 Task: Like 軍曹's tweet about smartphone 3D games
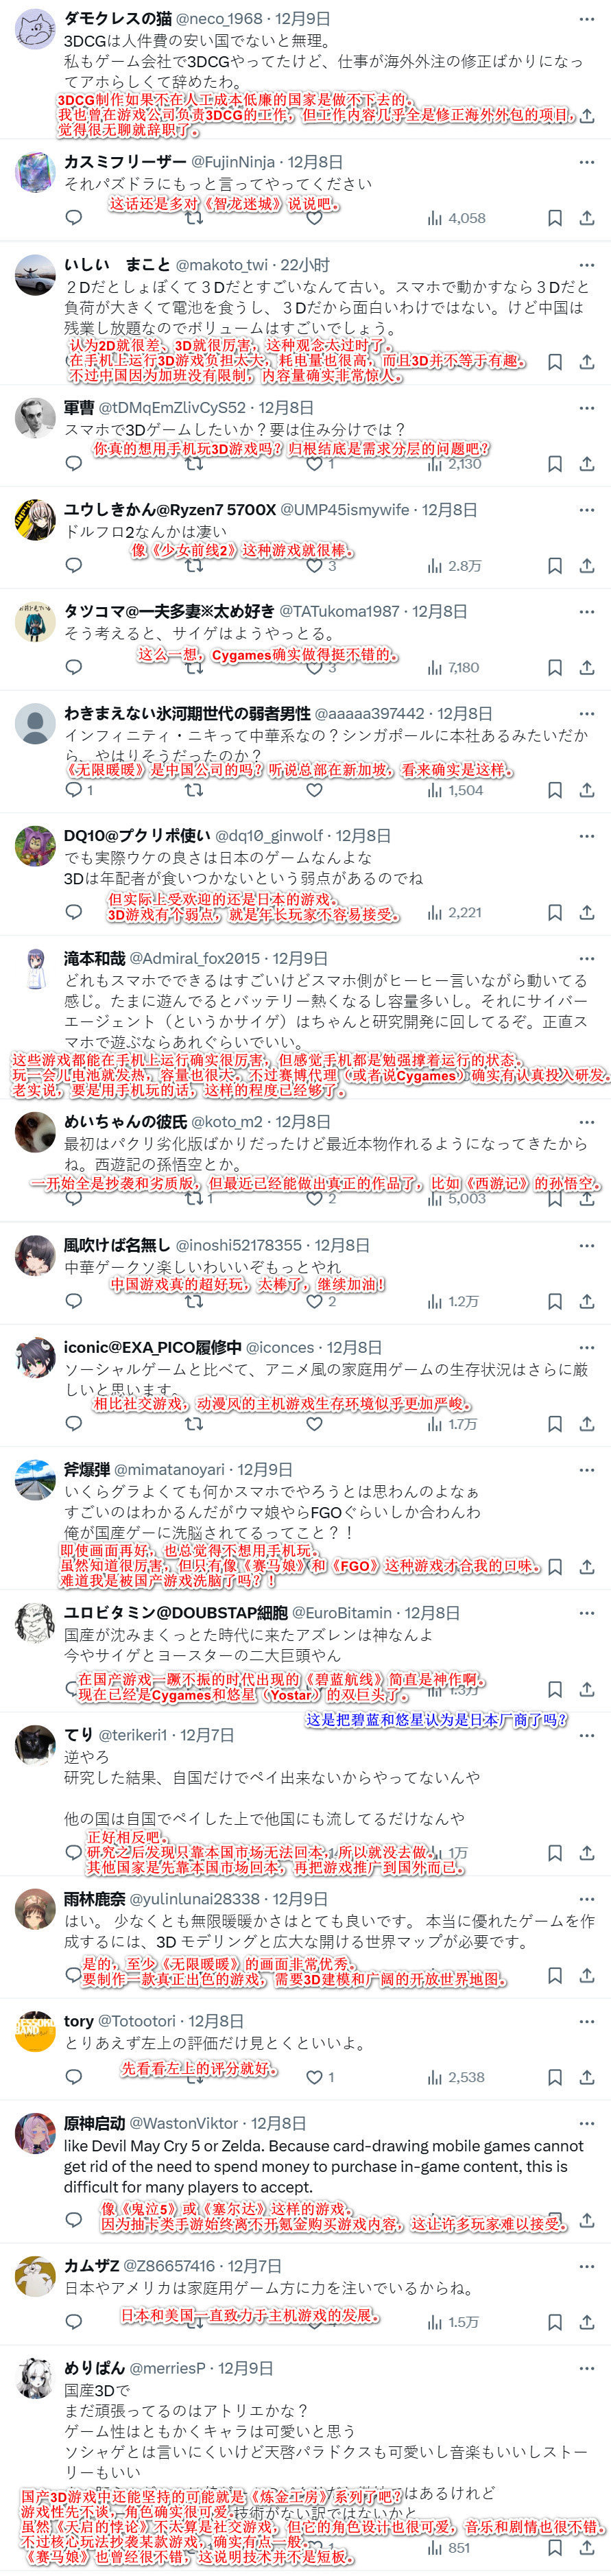[315, 463]
